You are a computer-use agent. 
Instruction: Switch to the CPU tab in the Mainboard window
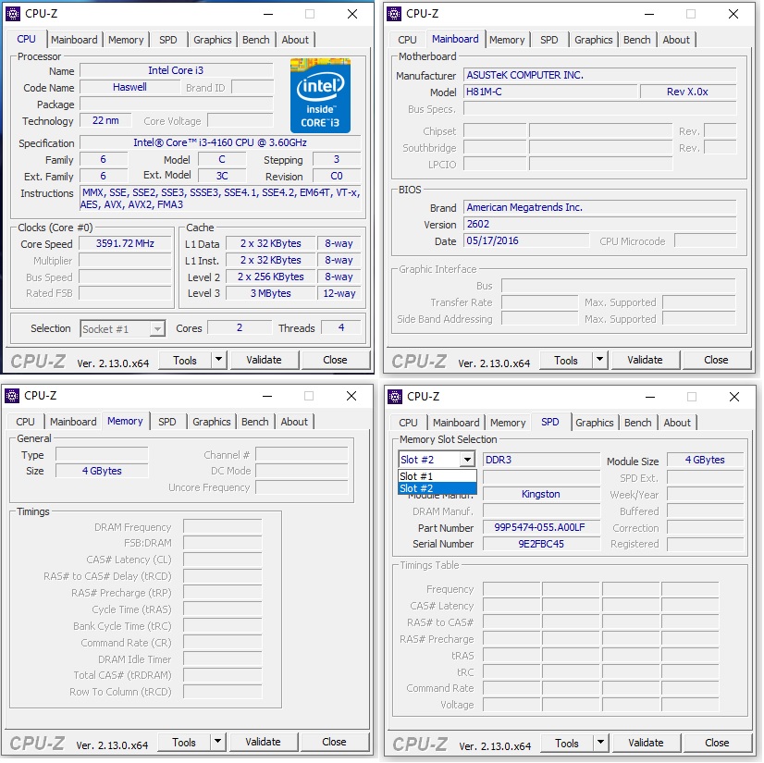[x=407, y=40]
